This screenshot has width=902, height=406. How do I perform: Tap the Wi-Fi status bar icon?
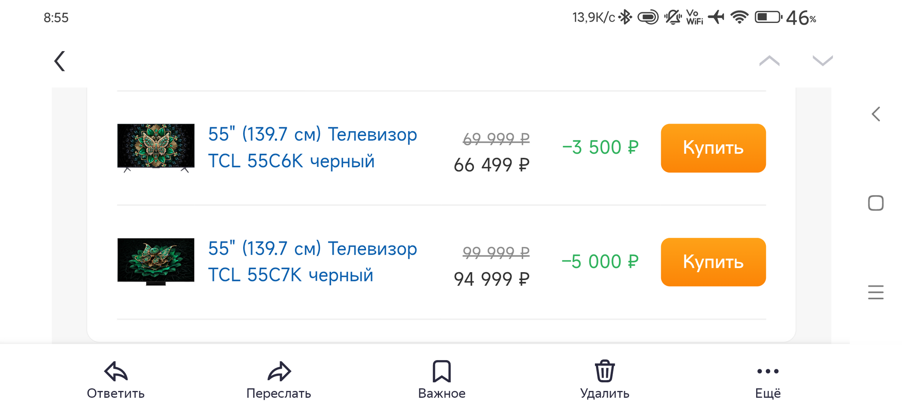click(739, 18)
